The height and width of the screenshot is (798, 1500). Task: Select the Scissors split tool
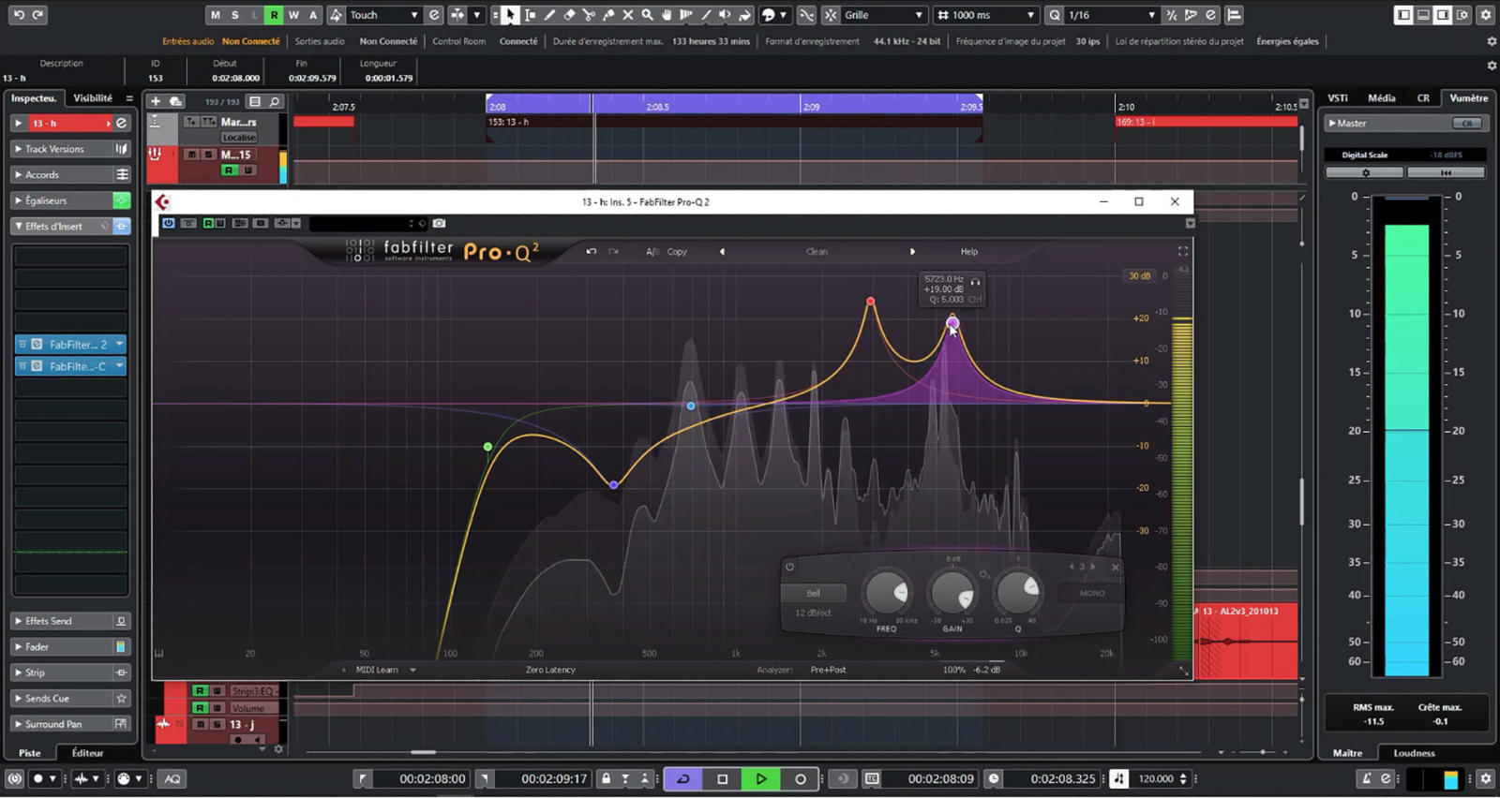[589, 15]
